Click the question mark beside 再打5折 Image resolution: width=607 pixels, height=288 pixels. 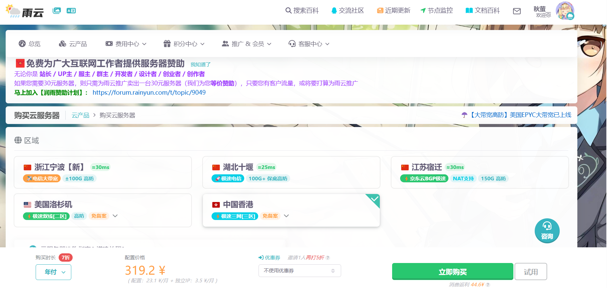328,258
